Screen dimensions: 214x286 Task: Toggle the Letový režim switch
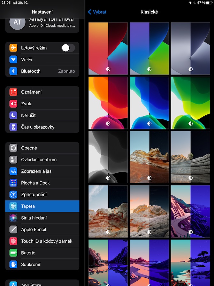coord(68,48)
